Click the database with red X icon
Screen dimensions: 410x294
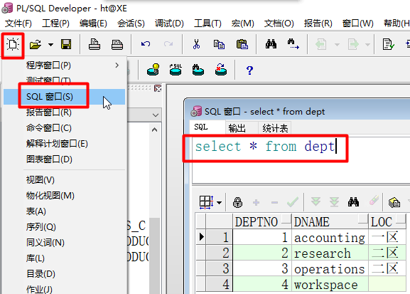[221, 70]
